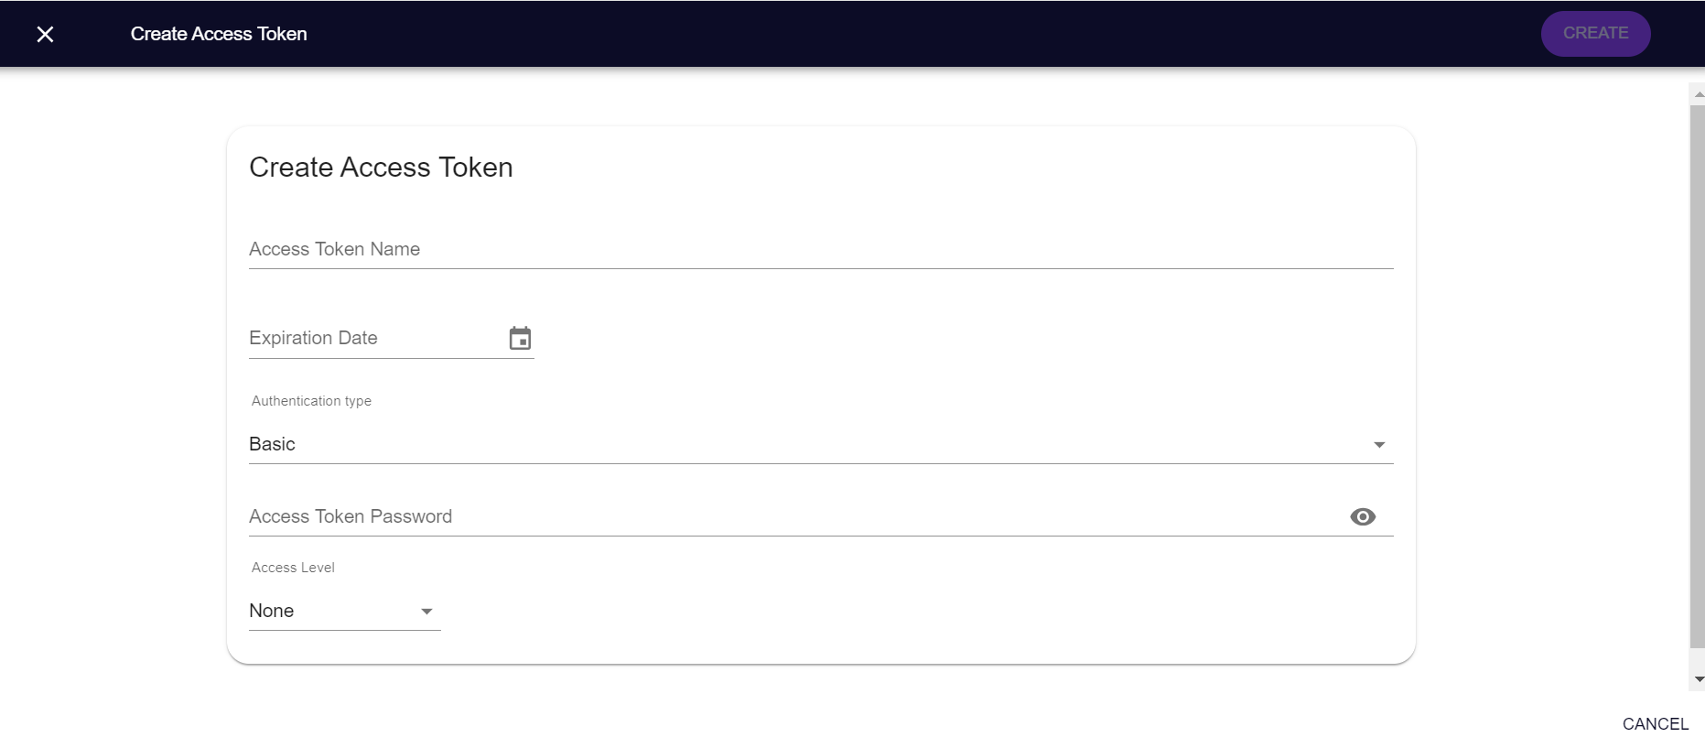Click empty space in the dark header bar
Viewport: 1705px width, 748px height.
(x=915, y=34)
